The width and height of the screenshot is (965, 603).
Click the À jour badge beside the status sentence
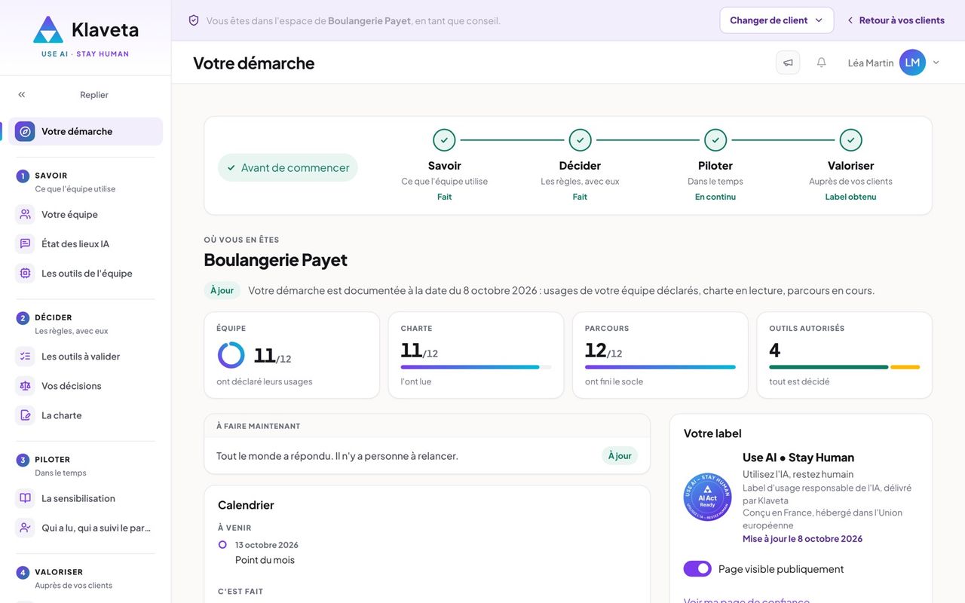[x=222, y=290]
